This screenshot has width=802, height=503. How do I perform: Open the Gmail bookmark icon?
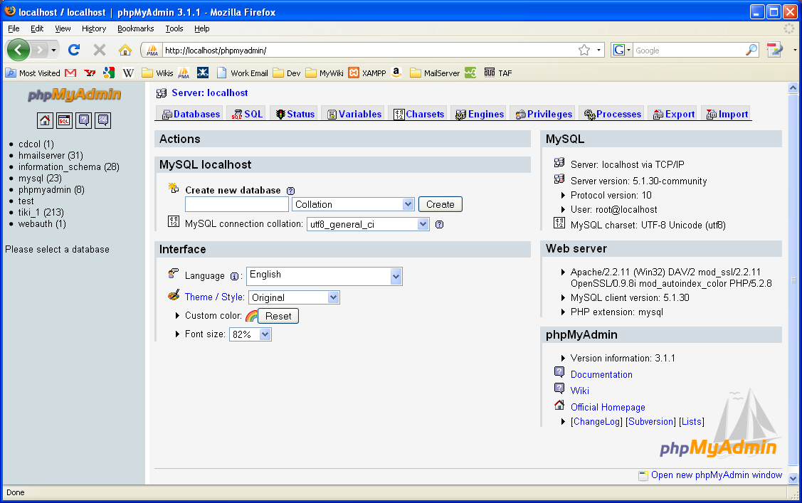[70, 73]
